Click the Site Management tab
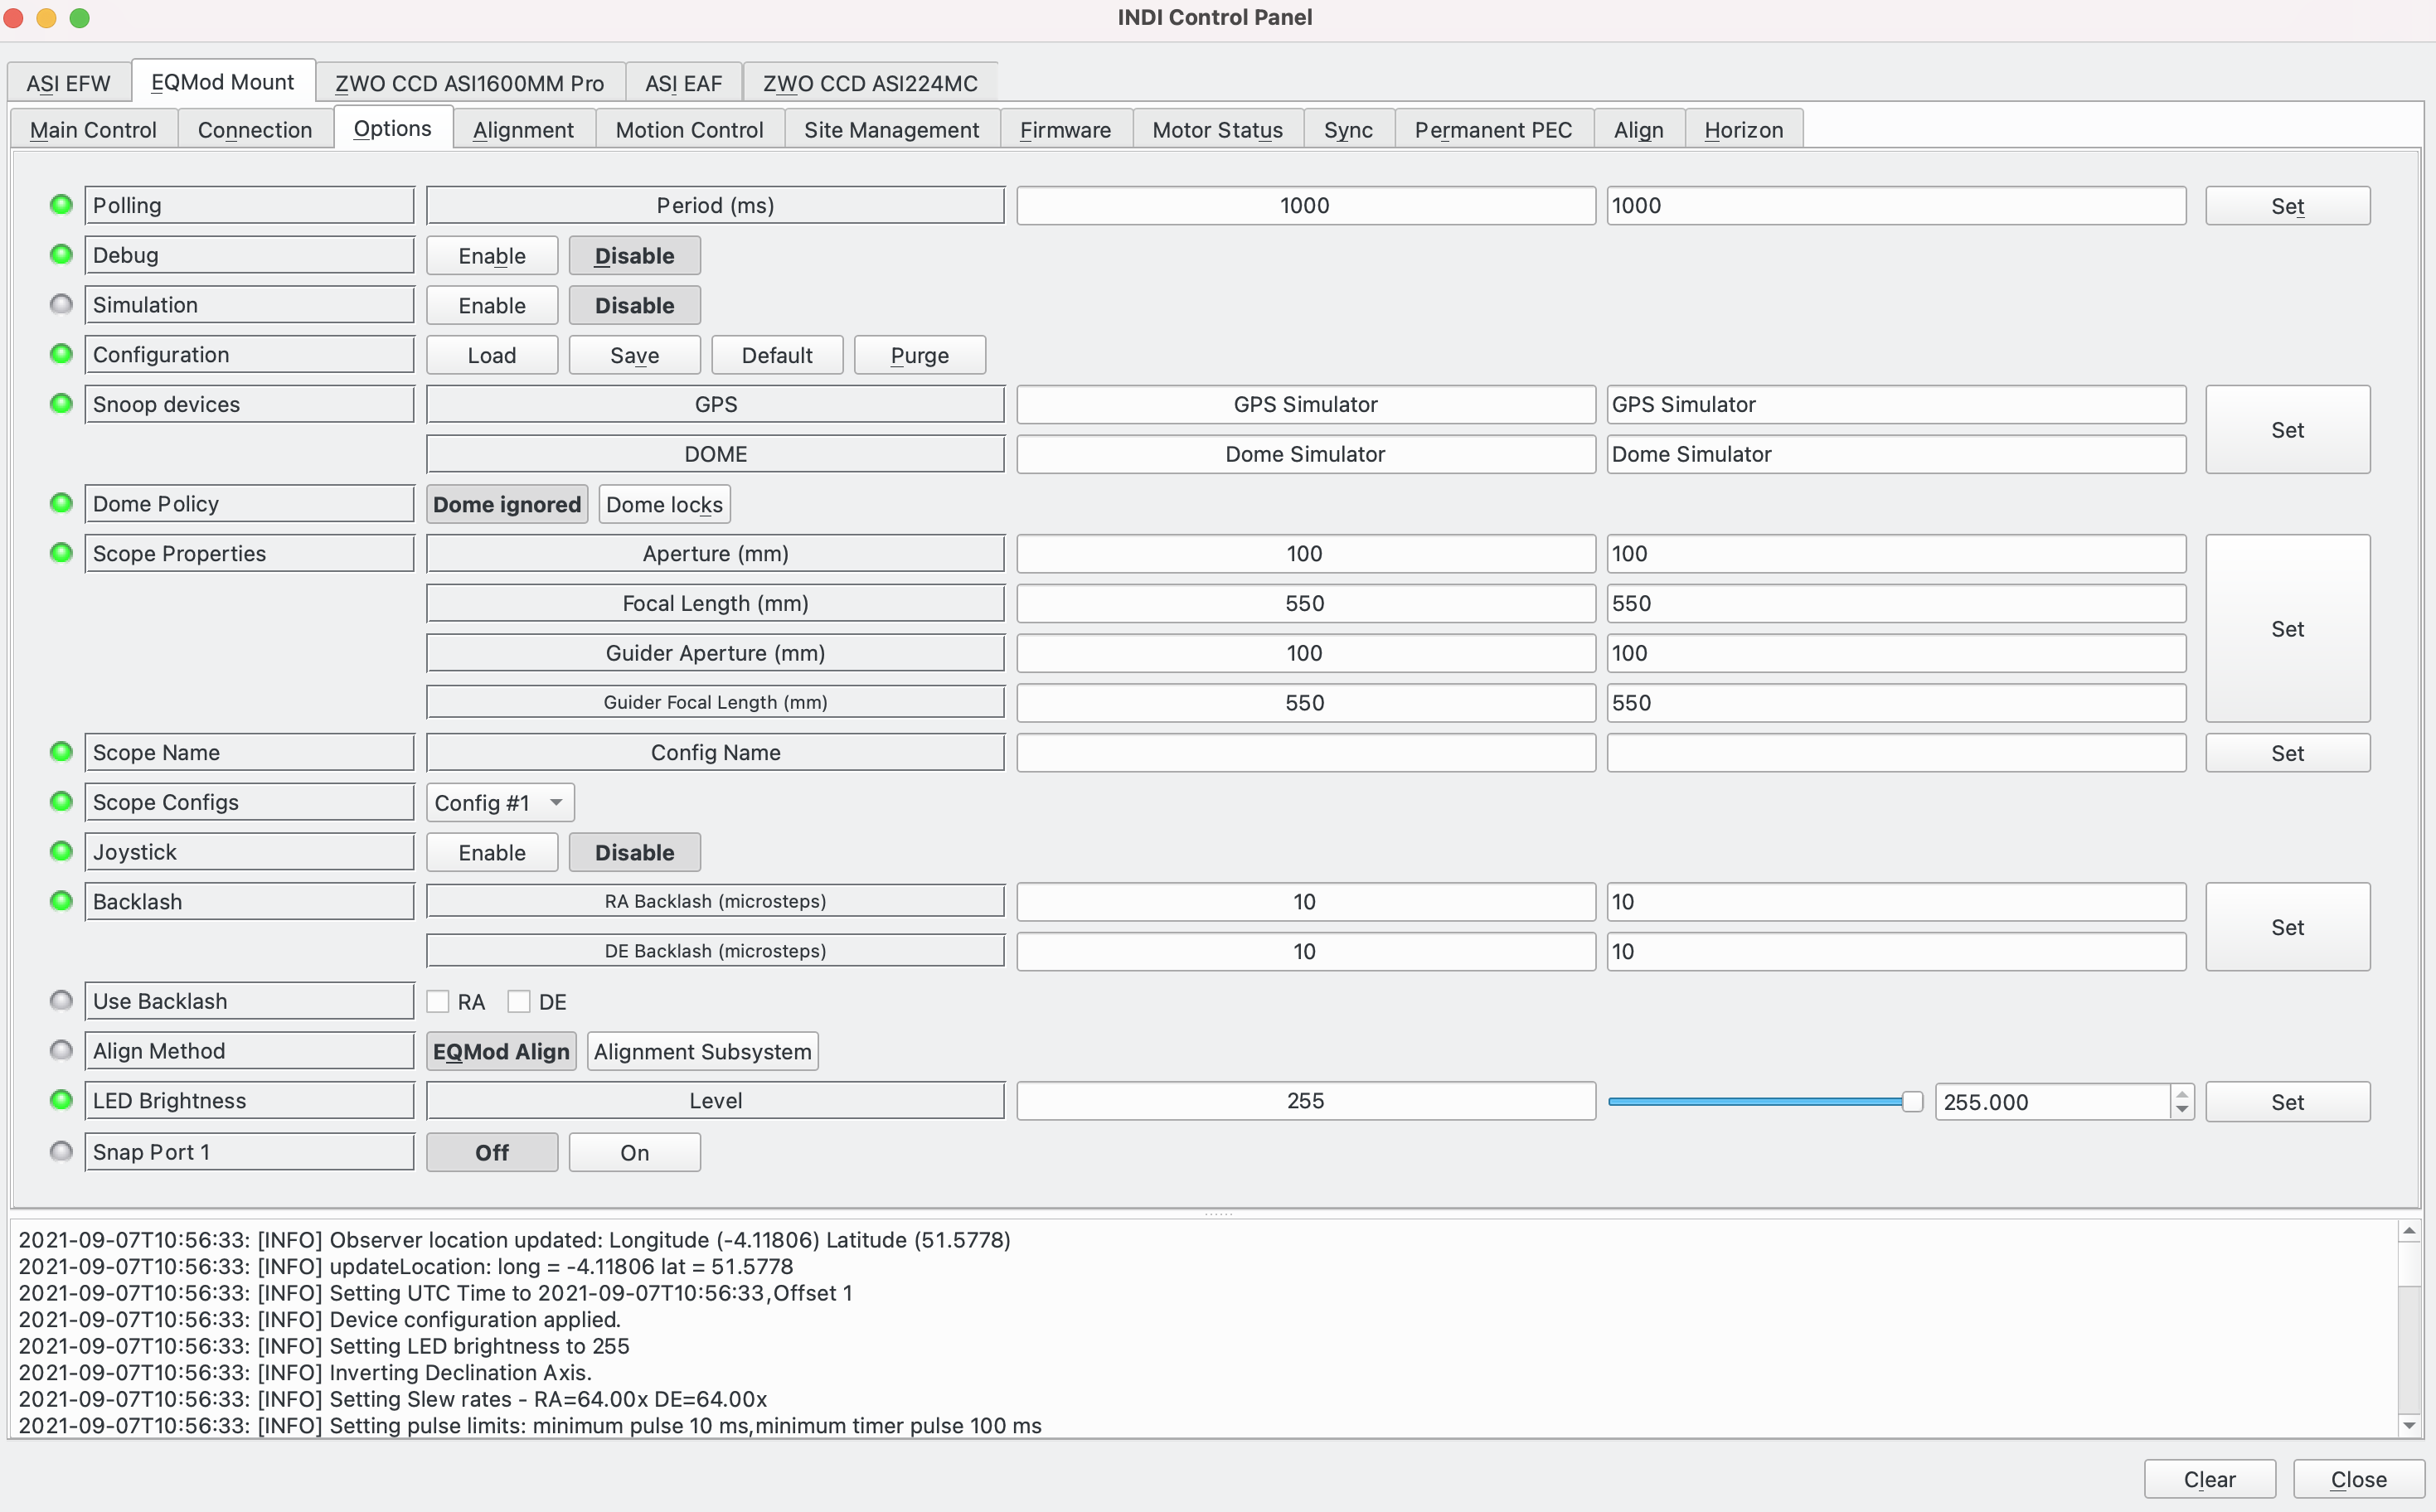The width and height of the screenshot is (2436, 1512). 892,129
